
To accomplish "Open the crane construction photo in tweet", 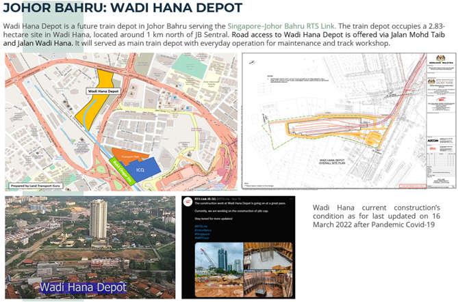I will (x=219, y=270).
